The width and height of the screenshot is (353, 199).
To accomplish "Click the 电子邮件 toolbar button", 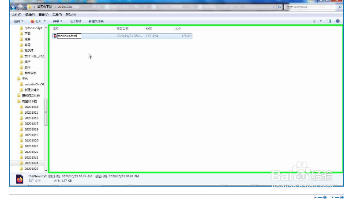I will click(75, 21).
